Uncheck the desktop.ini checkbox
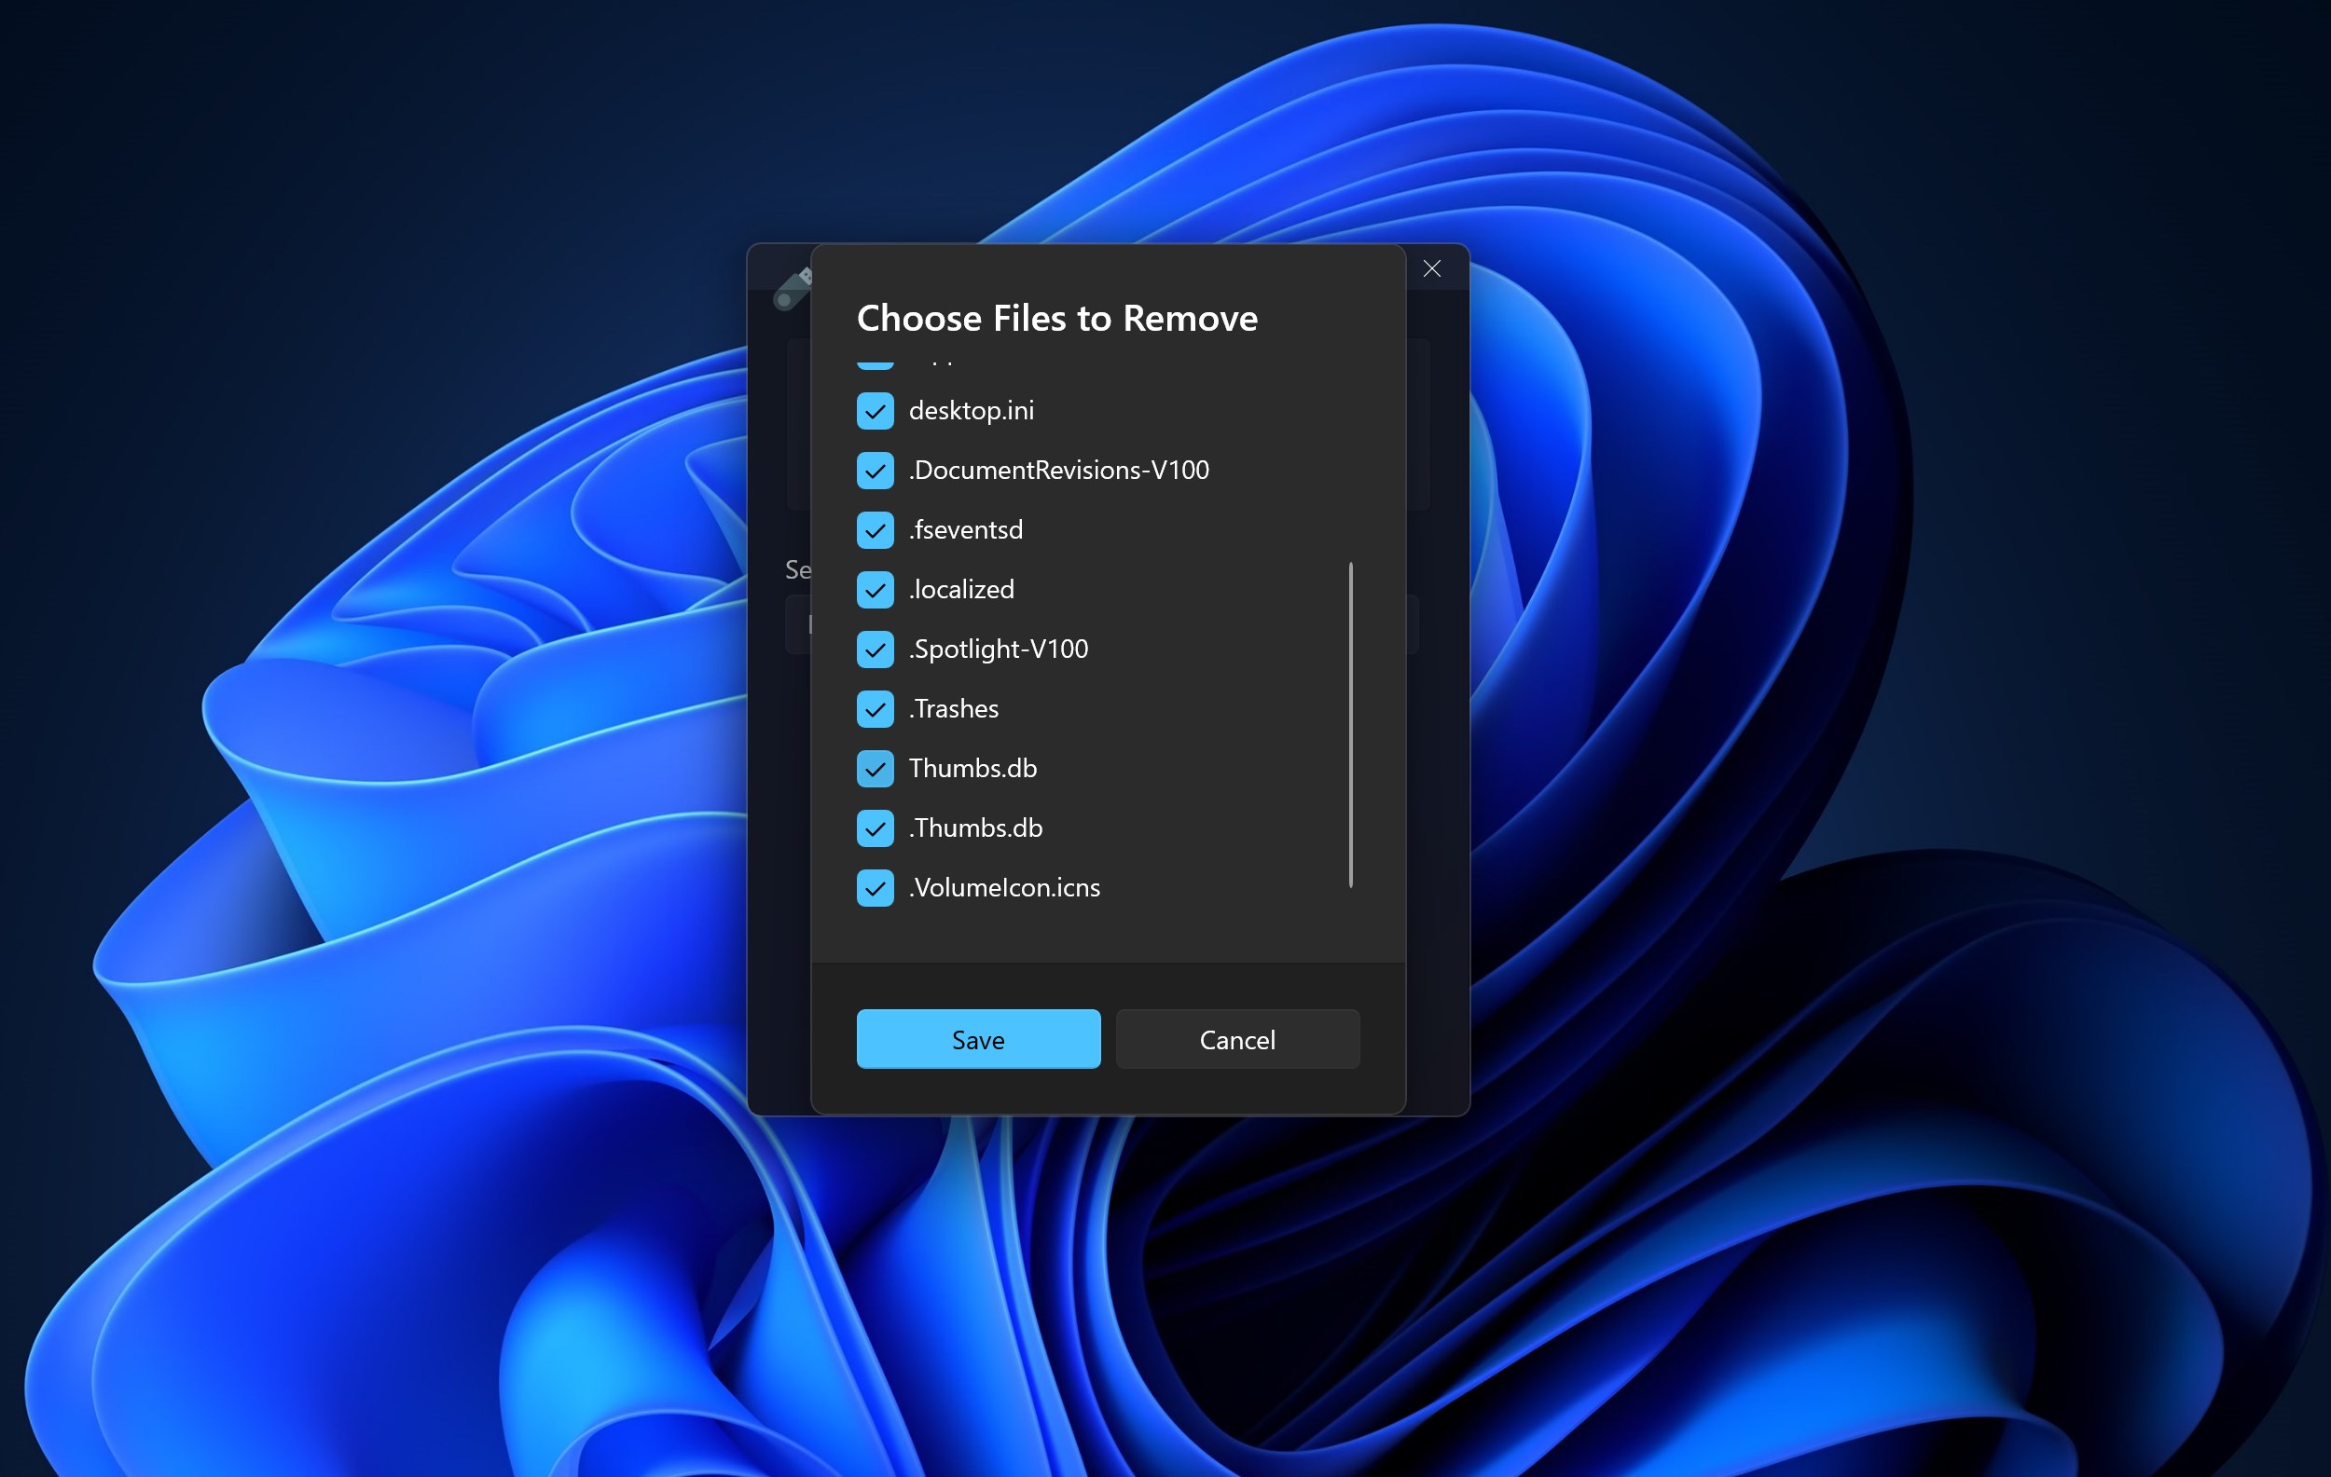 pyautogui.click(x=876, y=411)
